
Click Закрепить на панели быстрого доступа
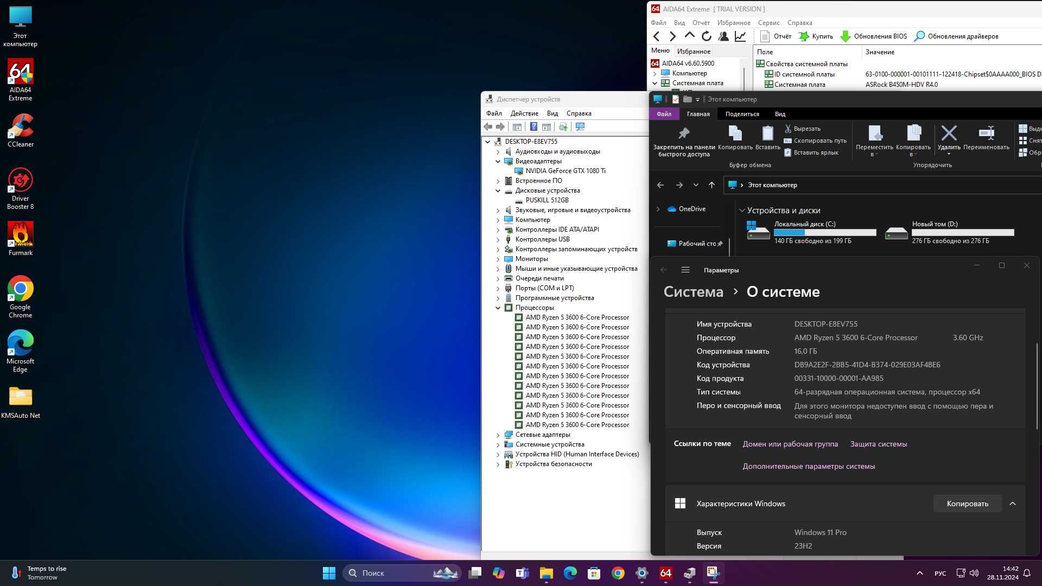point(684,142)
